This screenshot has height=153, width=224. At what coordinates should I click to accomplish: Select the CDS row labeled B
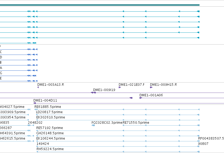(x=19, y=65)
